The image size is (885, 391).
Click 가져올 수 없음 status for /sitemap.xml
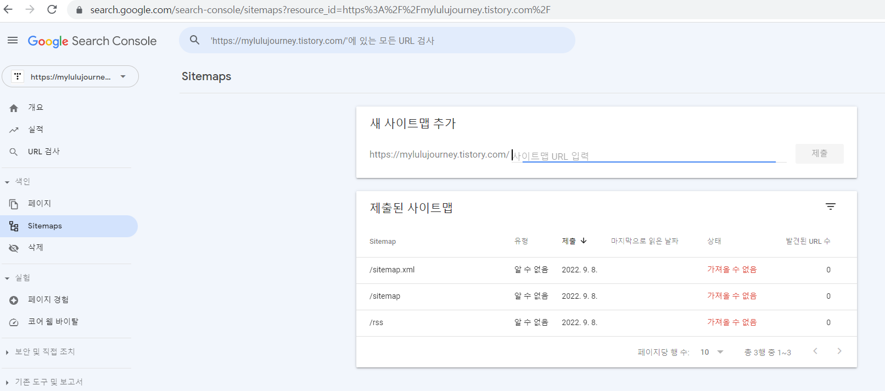pos(732,270)
